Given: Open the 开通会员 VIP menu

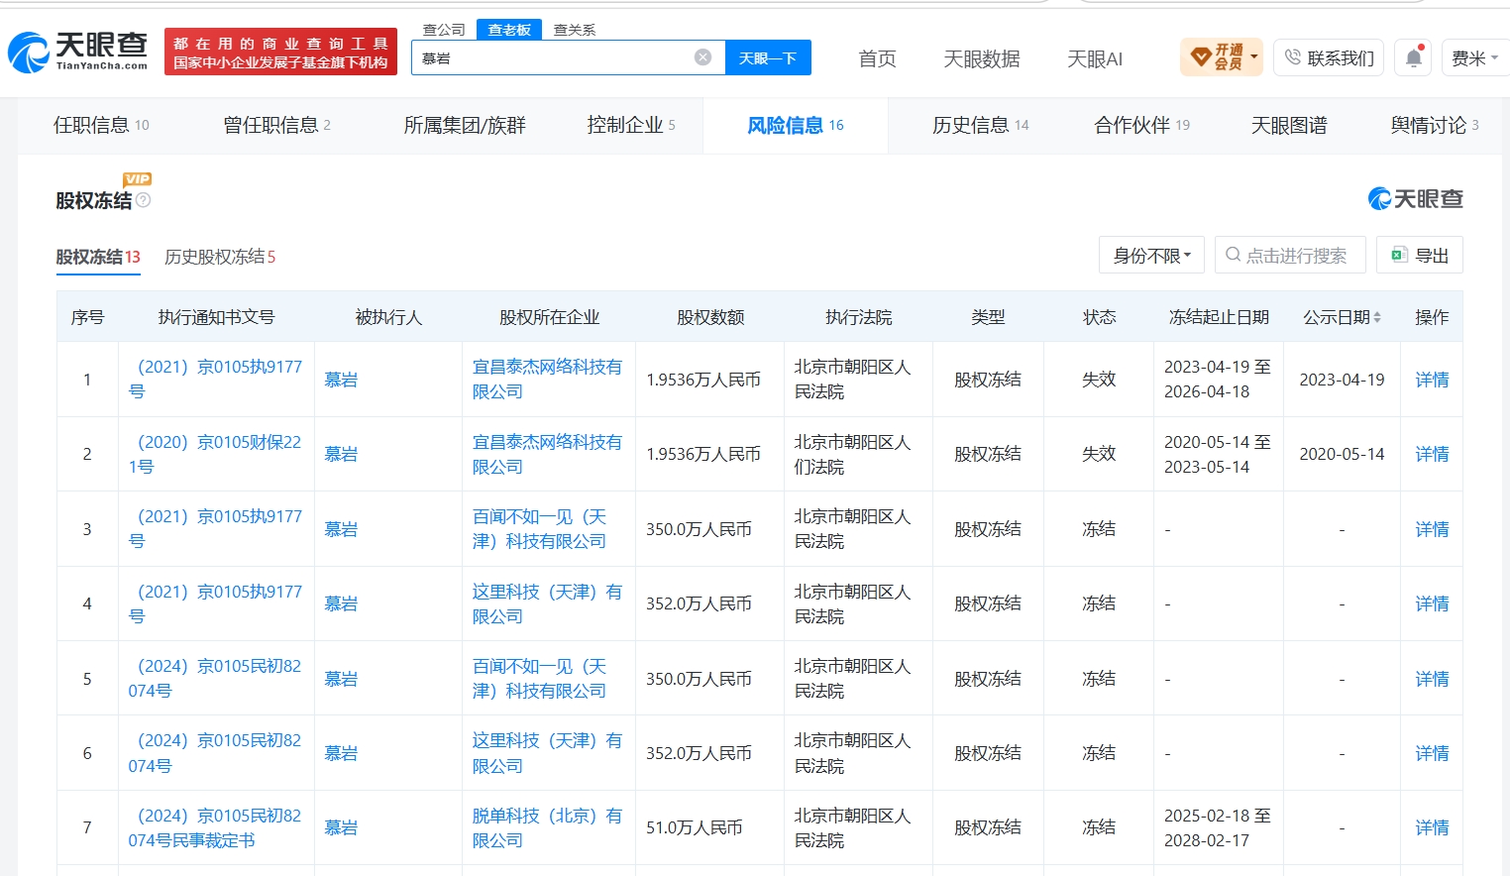Looking at the screenshot, I should click(x=1222, y=57).
